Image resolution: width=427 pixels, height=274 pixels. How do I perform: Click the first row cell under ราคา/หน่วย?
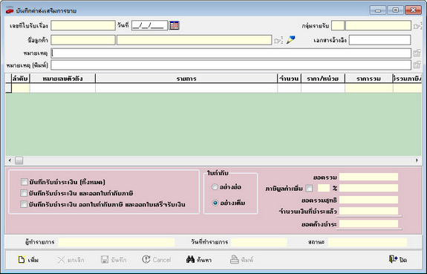point(323,88)
